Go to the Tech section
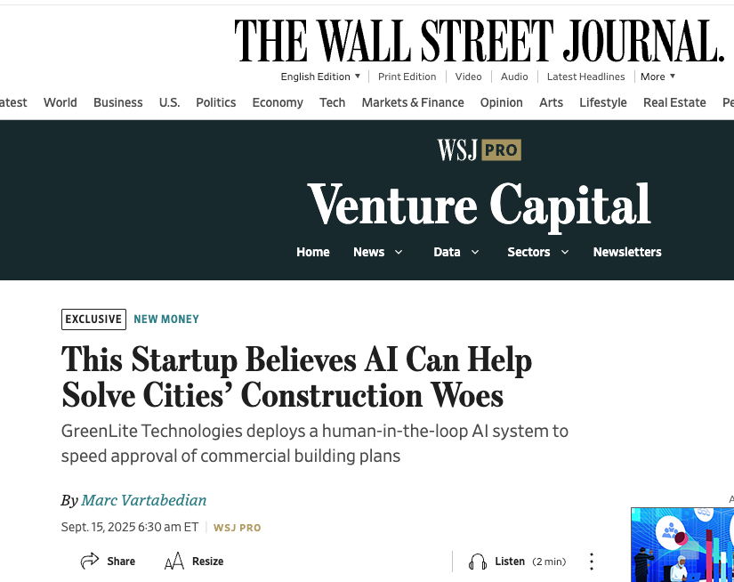Viewport: 734px width, 582px height. click(x=333, y=102)
